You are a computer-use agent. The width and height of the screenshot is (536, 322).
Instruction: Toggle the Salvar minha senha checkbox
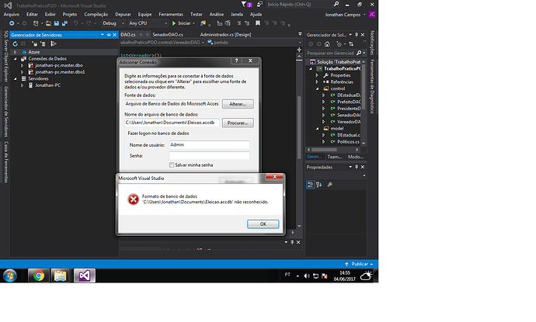click(172, 165)
